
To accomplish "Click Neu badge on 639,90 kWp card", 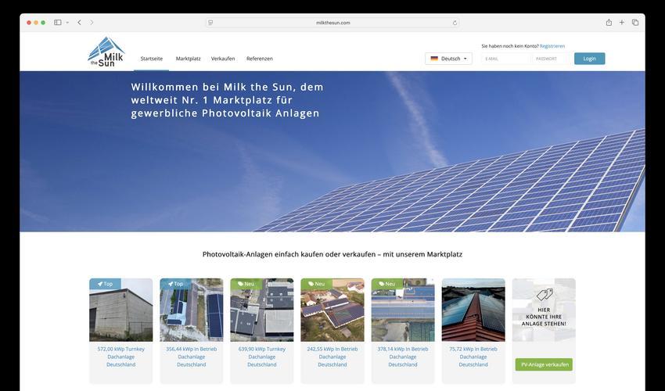I will click(x=246, y=284).
